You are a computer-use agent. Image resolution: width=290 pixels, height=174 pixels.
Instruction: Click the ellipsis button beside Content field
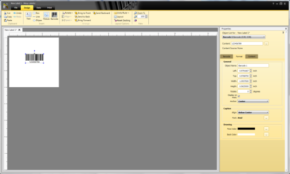pyautogui.click(x=266, y=43)
